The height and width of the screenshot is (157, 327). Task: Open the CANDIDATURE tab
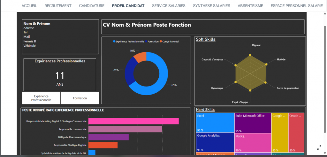tap(92, 6)
